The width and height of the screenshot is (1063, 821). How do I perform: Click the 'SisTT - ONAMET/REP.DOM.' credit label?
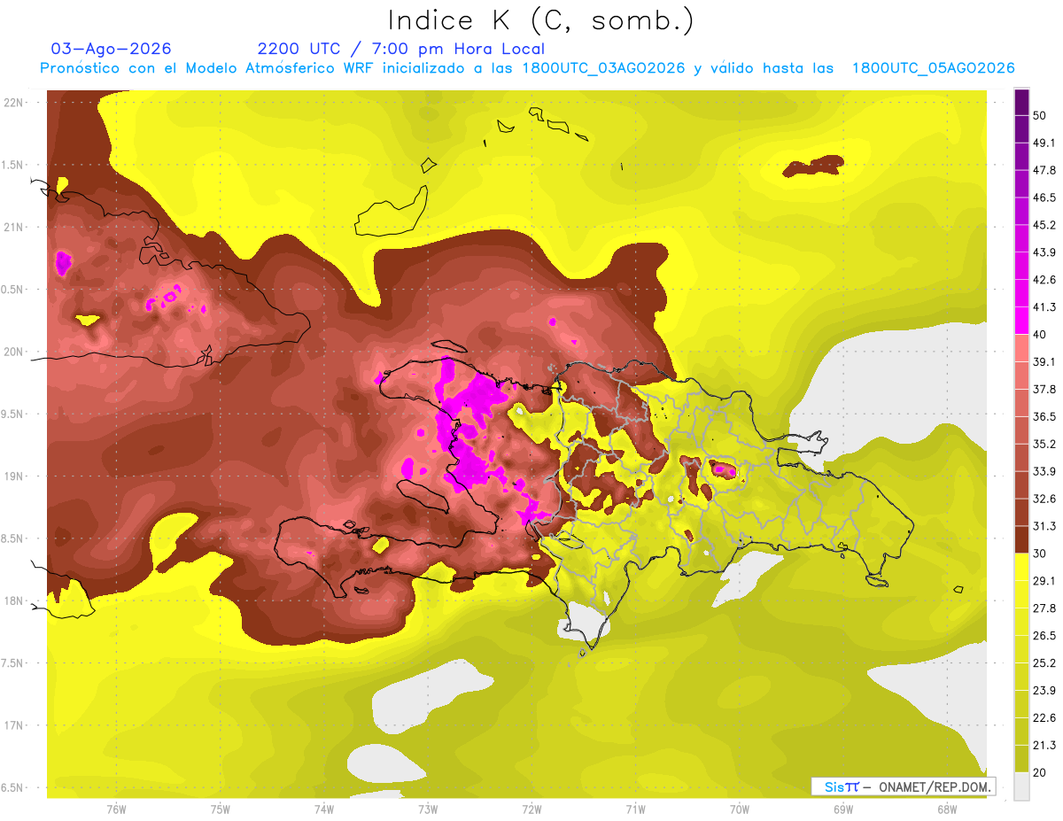[904, 786]
